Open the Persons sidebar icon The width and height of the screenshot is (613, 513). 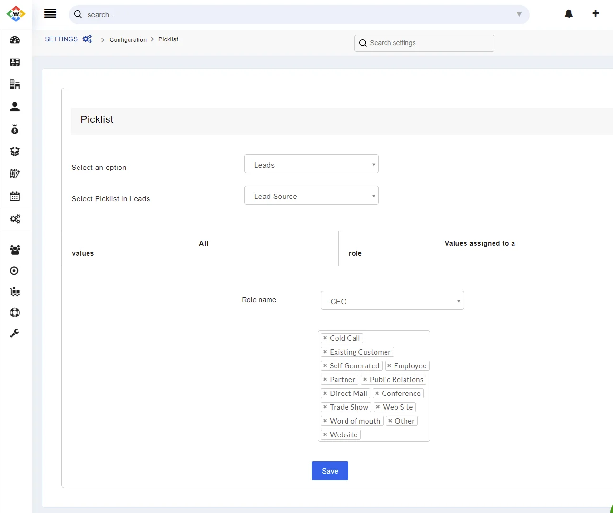tap(15, 107)
